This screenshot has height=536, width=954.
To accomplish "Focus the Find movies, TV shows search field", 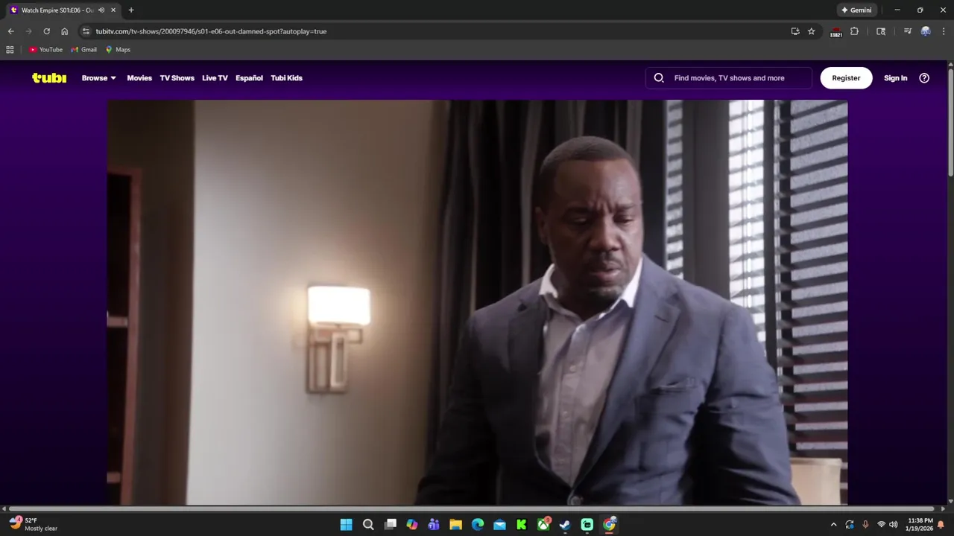I will (x=729, y=78).
